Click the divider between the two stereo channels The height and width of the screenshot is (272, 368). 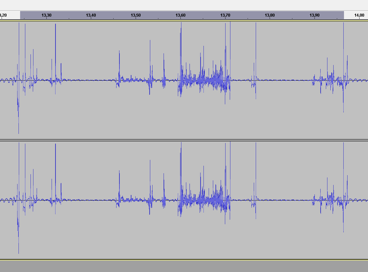tap(184, 140)
